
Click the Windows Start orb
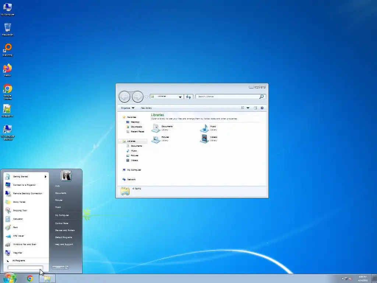10,278
